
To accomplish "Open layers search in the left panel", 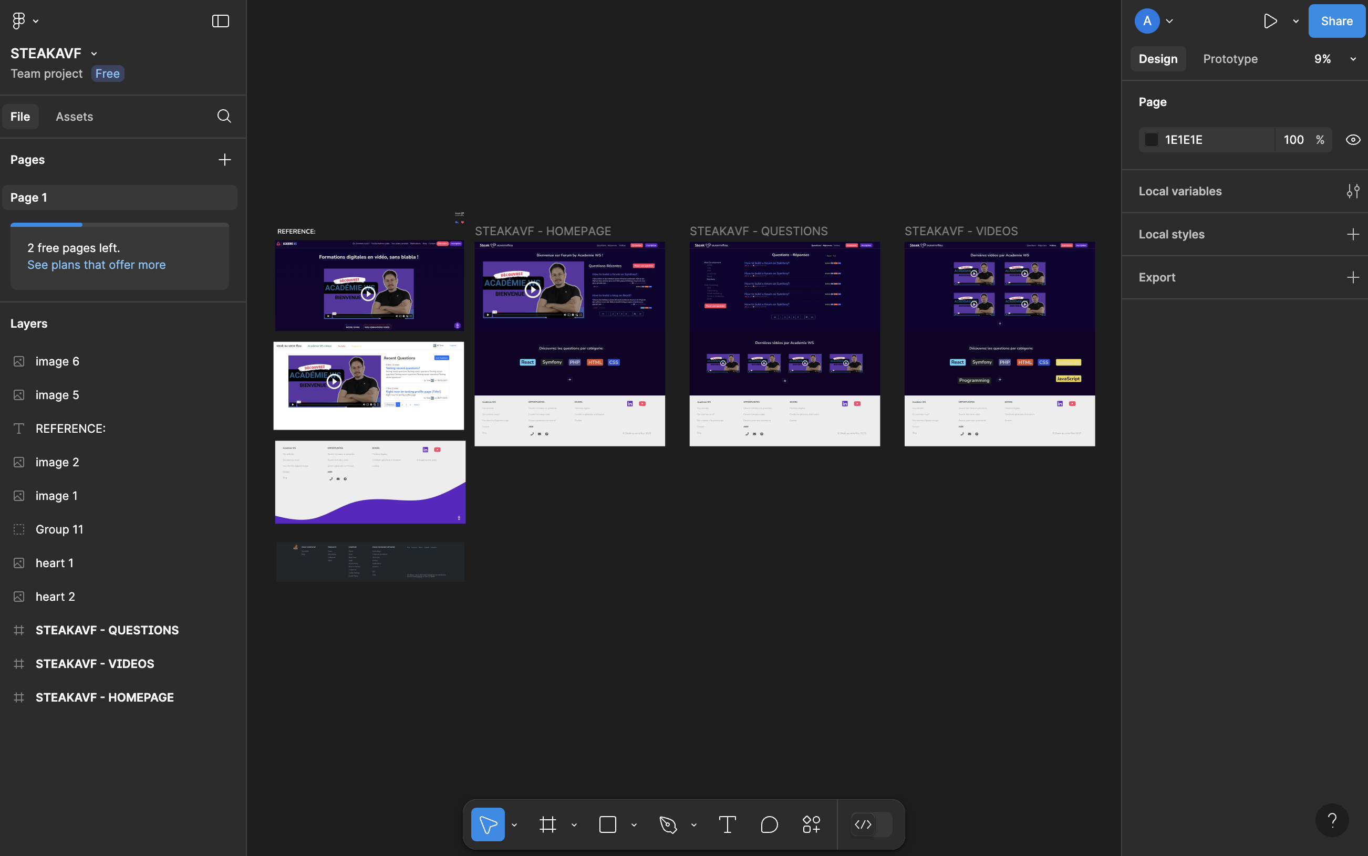I will click(224, 116).
